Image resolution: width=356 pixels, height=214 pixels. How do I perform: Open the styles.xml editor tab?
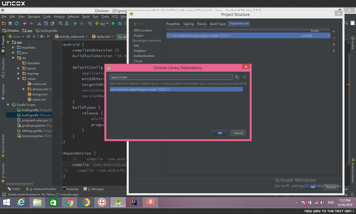(x=103, y=37)
